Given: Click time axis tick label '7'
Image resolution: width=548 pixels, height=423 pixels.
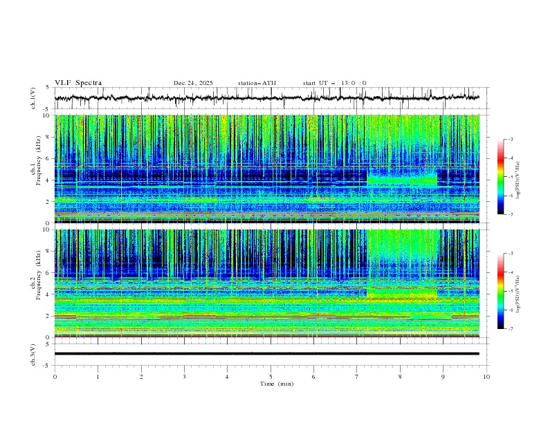Looking at the screenshot, I should 357,377.
